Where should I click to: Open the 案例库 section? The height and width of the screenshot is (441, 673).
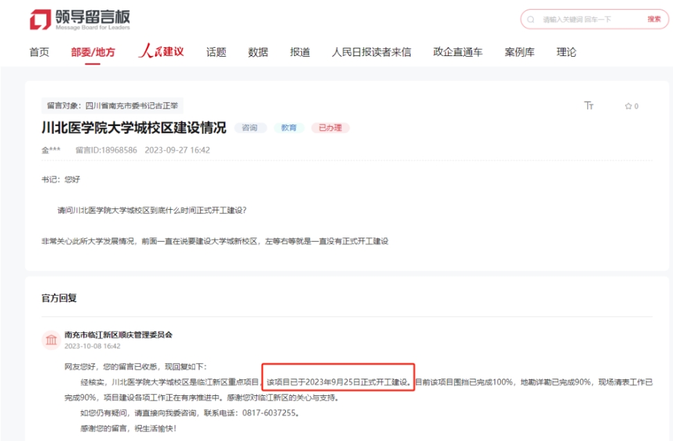click(519, 51)
